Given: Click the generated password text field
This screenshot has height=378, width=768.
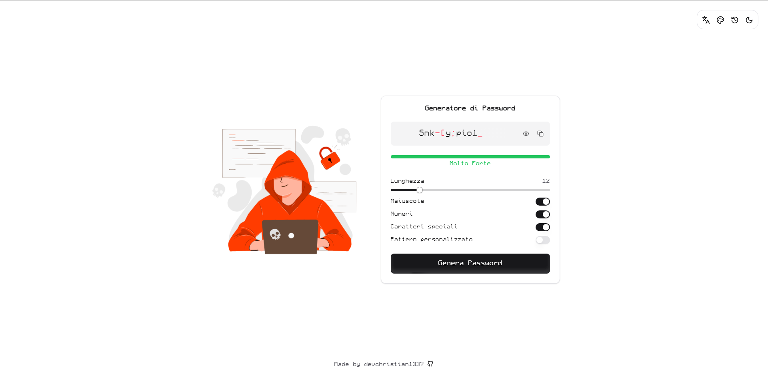Looking at the screenshot, I should 470,134.
